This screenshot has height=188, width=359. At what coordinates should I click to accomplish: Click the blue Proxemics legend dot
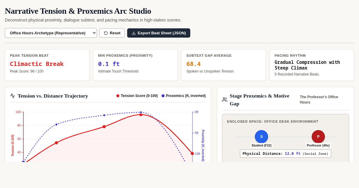tap(163, 96)
